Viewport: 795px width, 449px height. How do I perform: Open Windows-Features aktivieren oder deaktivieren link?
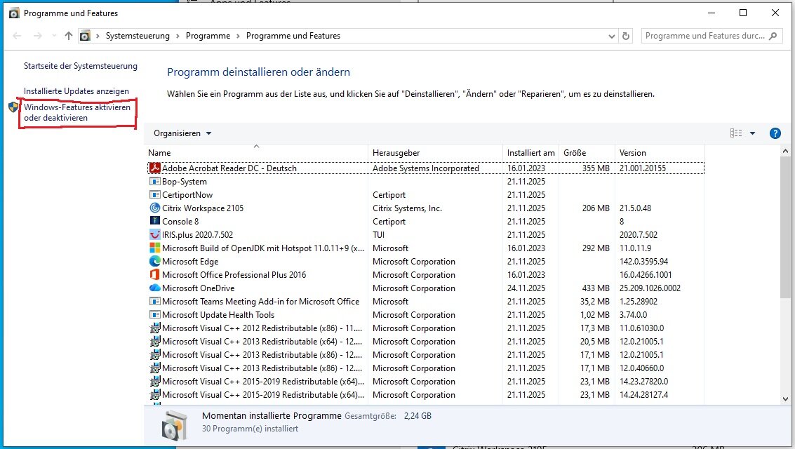[77, 113]
